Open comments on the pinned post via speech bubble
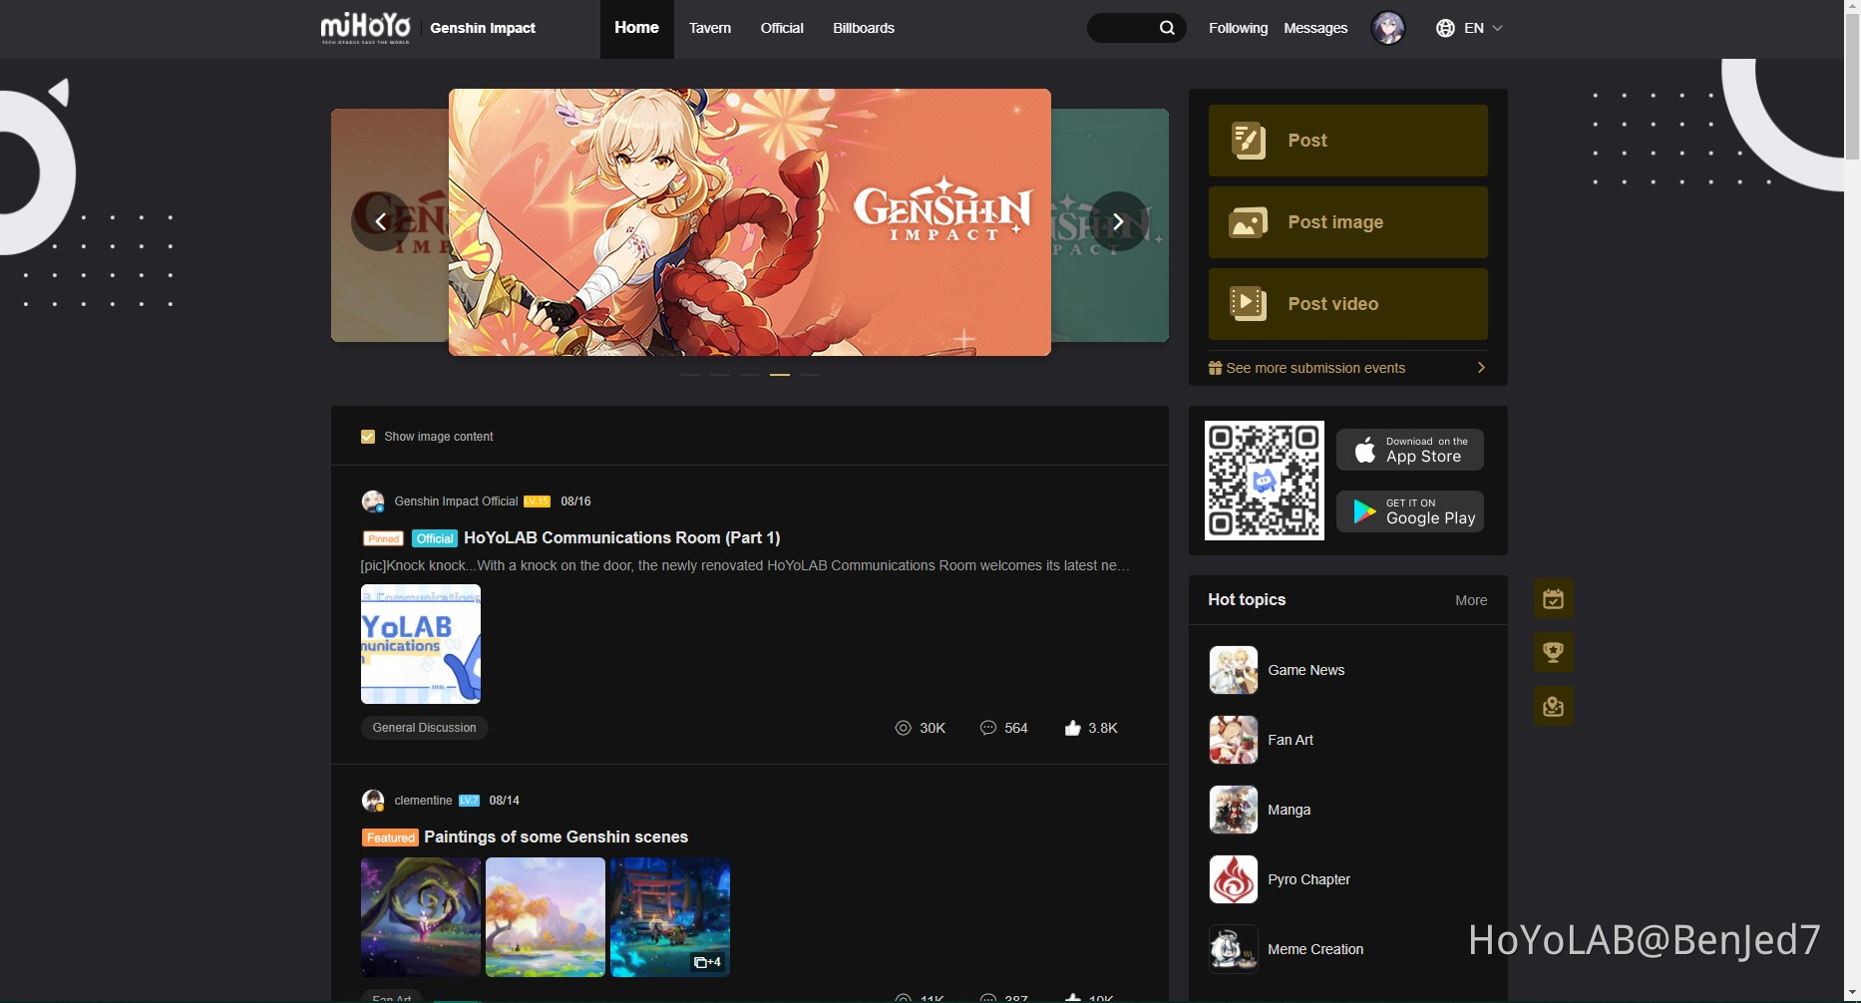The width and height of the screenshot is (1861, 1003). tap(987, 728)
